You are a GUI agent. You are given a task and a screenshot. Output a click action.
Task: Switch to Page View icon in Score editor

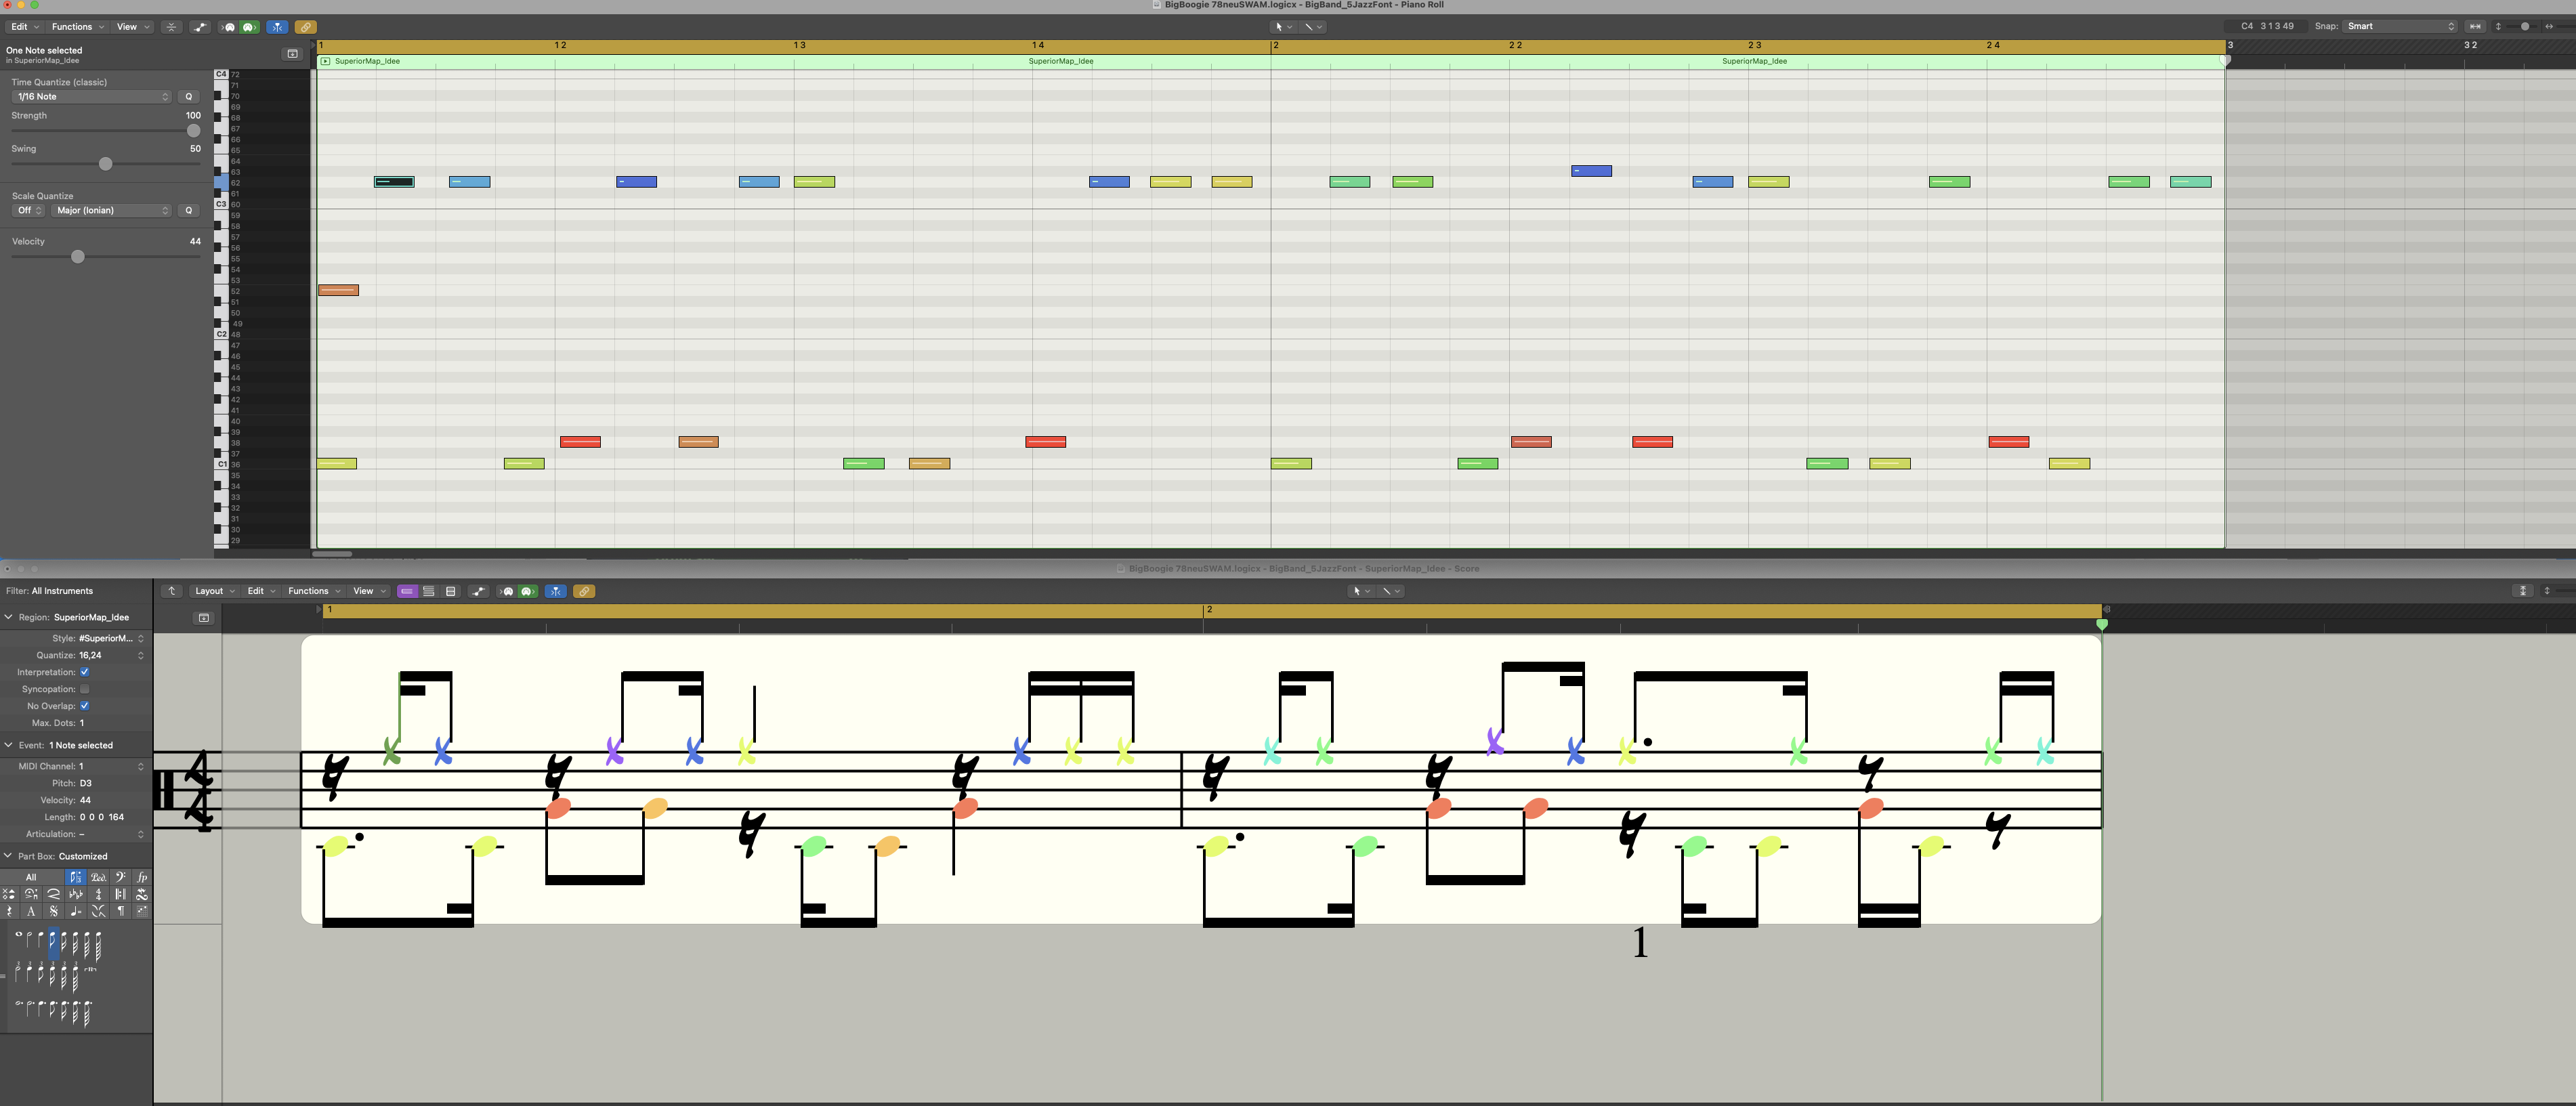coord(451,591)
